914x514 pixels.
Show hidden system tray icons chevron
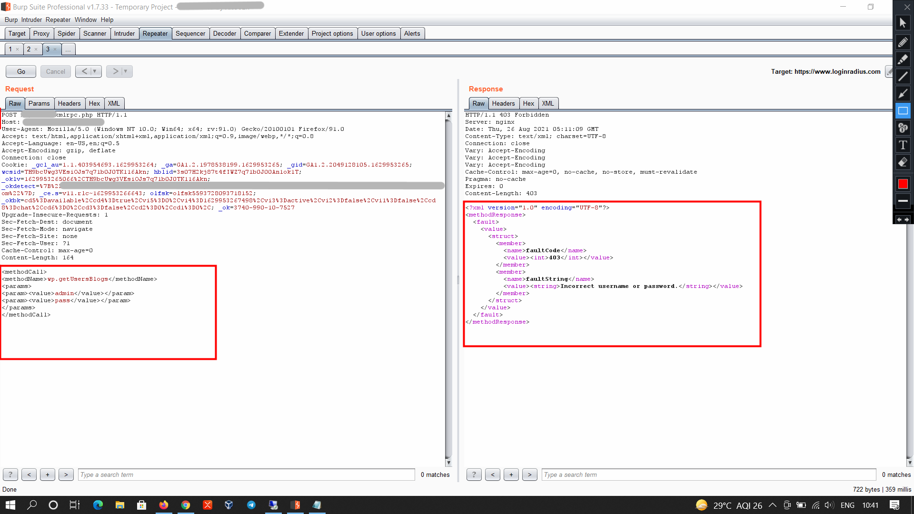click(772, 505)
